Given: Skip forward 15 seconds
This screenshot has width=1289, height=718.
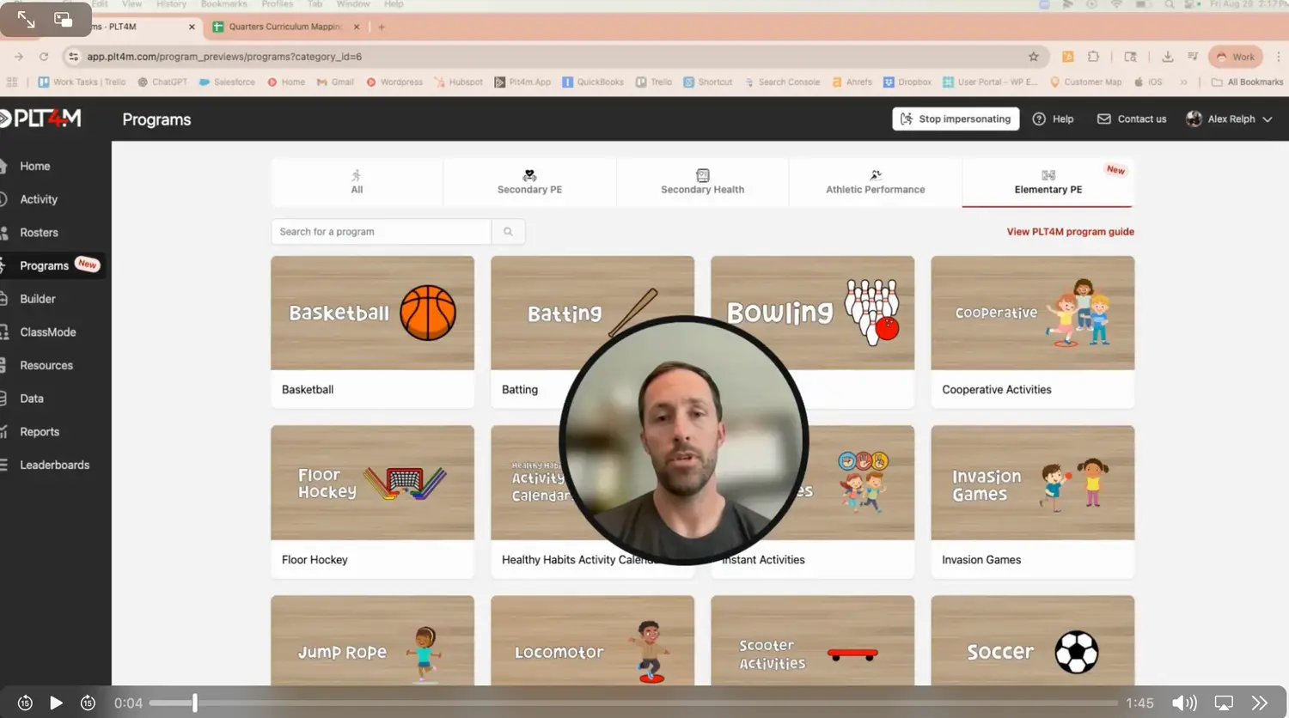Looking at the screenshot, I should click(x=88, y=703).
